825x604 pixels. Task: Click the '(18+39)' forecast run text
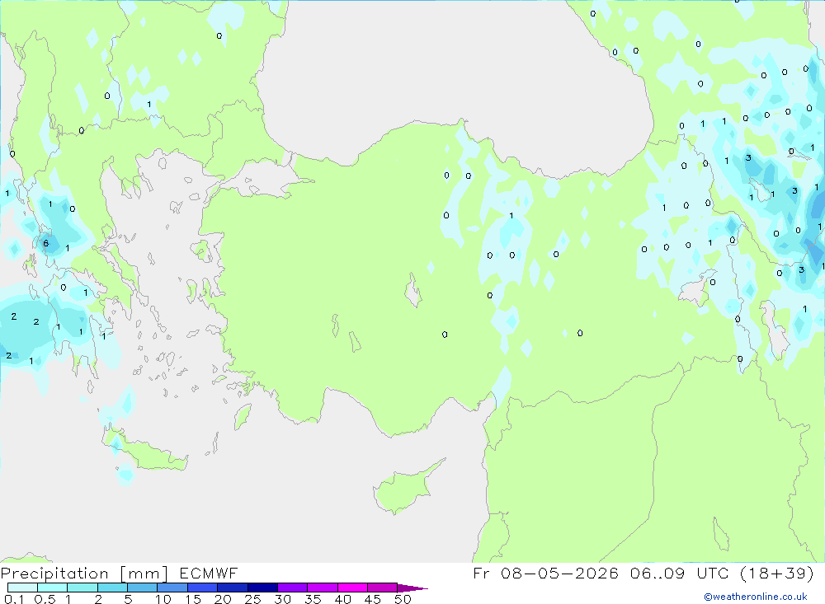pyautogui.click(x=776, y=573)
